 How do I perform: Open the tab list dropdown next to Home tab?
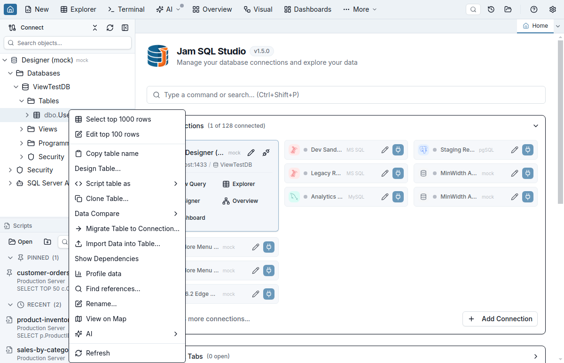tap(558, 26)
